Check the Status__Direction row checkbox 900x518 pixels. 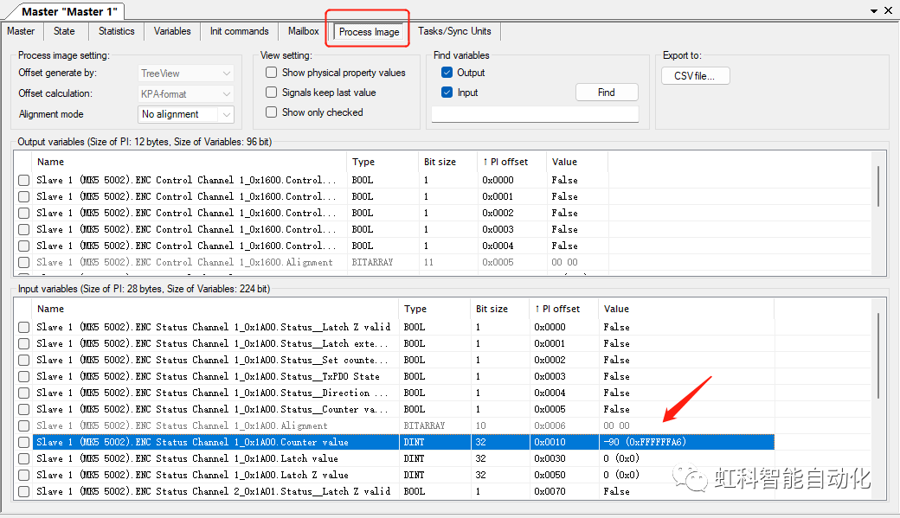tap(23, 393)
